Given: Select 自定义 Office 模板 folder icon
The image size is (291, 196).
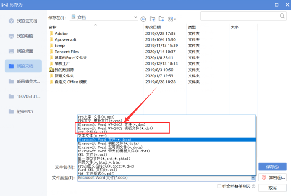Looking at the screenshot, I should coord(52,82).
